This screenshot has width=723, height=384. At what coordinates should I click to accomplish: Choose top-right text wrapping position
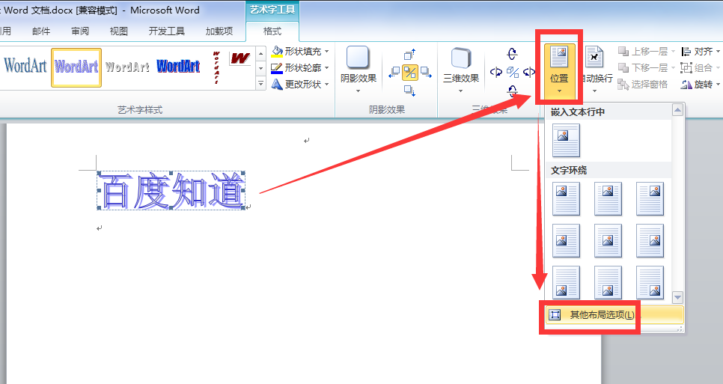click(x=650, y=198)
